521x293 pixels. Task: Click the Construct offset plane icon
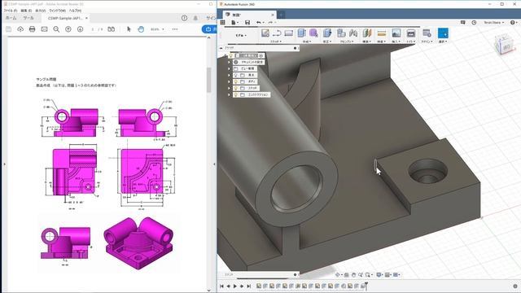point(367,33)
